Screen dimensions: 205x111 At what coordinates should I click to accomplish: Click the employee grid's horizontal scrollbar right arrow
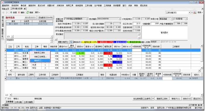click(199, 71)
